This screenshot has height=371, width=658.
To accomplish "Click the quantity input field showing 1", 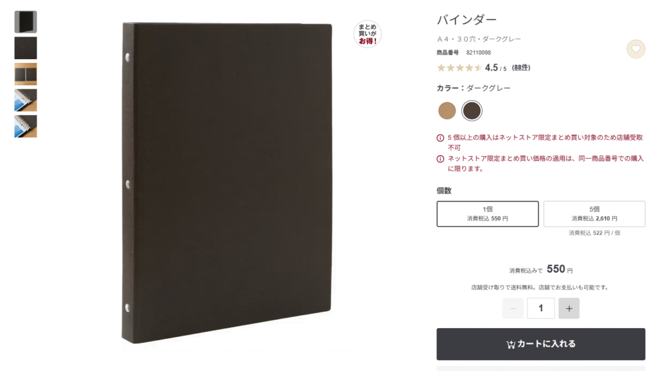I will [541, 309].
